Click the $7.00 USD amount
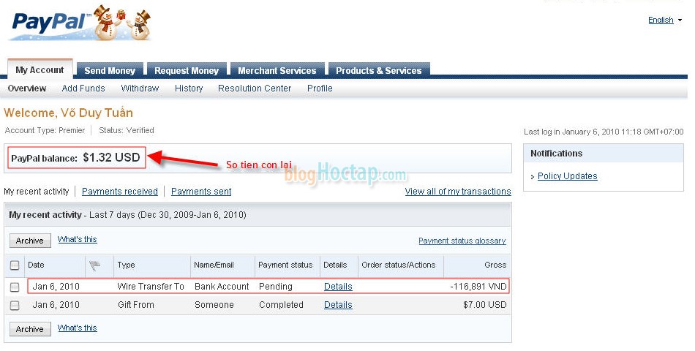 [485, 305]
